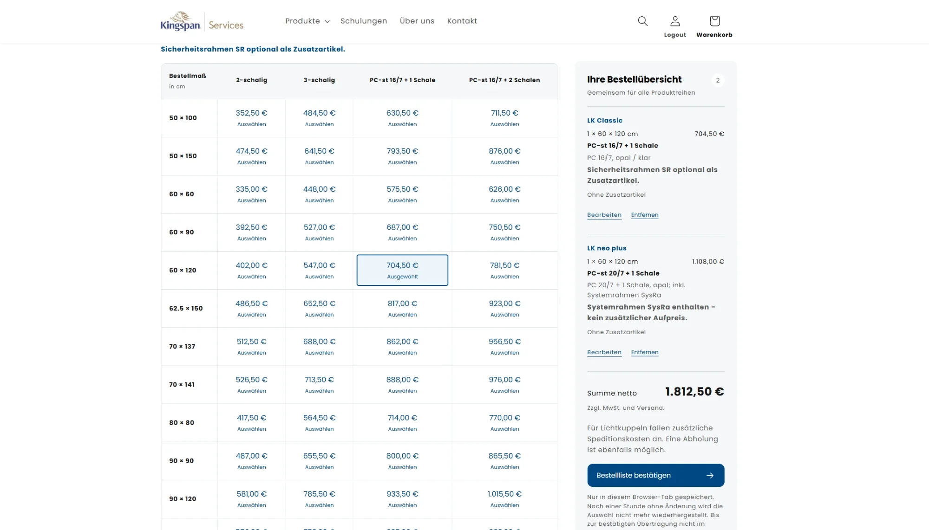Click Bearbeiten for LK Classic item
Image resolution: width=929 pixels, height=530 pixels.
604,215
